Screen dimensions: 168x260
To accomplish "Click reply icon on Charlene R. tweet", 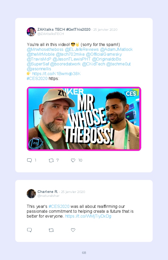I will [29, 230].
